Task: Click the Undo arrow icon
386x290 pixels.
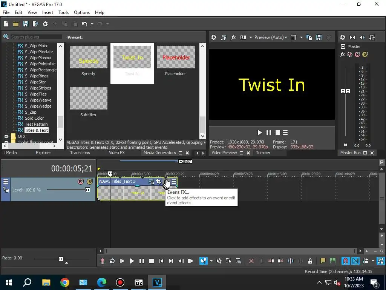Action: (84, 24)
